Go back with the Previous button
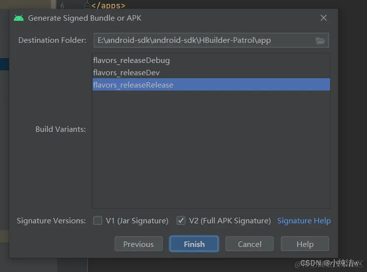This screenshot has height=272, width=367. click(138, 244)
